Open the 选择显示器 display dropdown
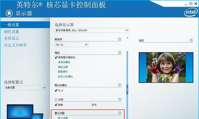Image resolution: width=199 pixels, height=119 pixels. 92,30
